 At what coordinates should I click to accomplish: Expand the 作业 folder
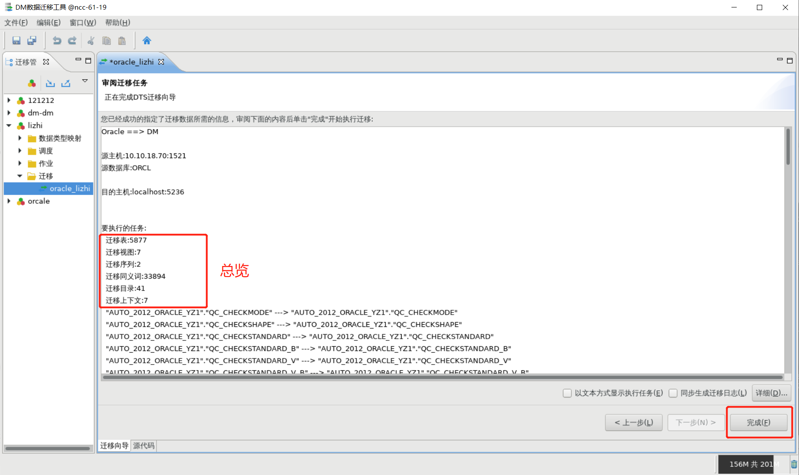tap(20, 163)
